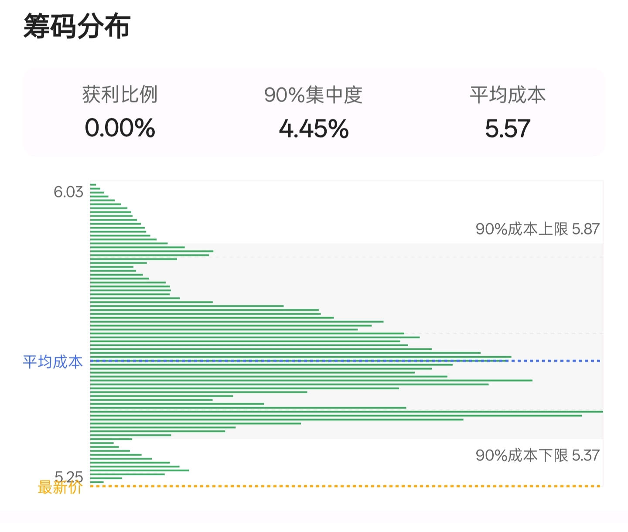This screenshot has height=532, width=628.
Task: Click the second-longest green bar below the peak
Action: click(x=336, y=416)
